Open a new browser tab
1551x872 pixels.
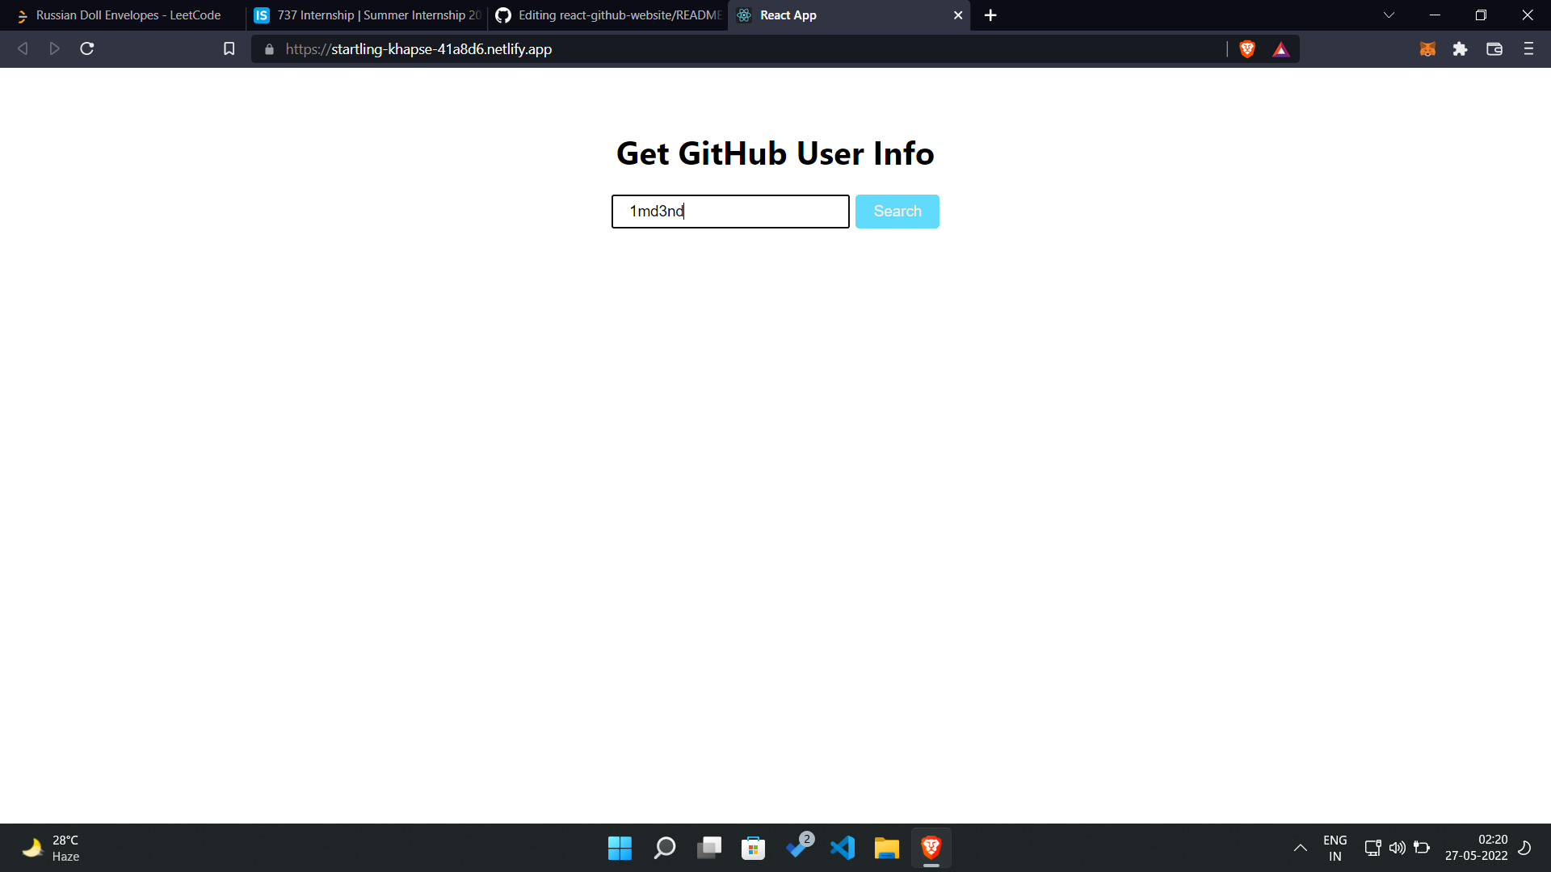tap(990, 15)
